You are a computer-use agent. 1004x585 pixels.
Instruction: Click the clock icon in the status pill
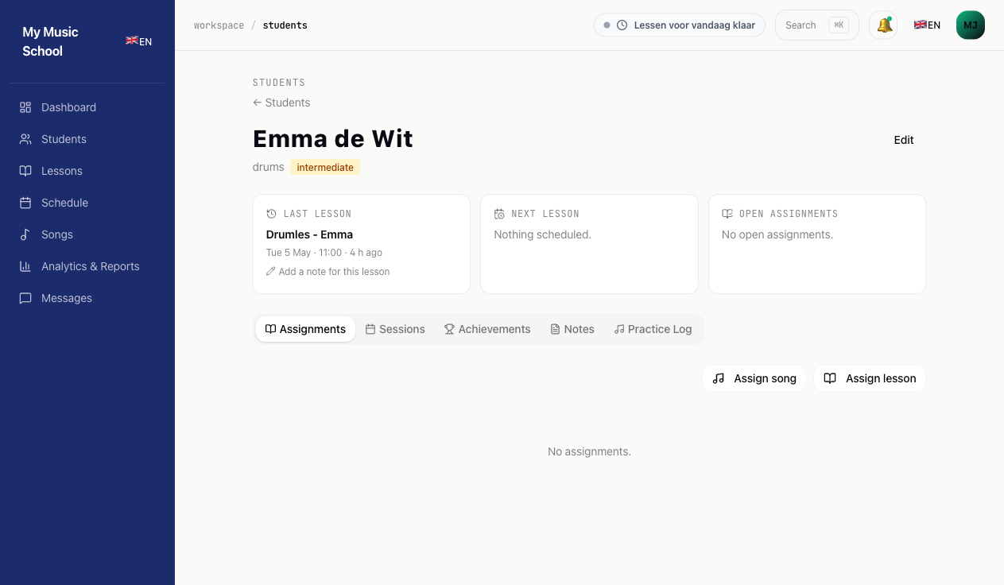tap(622, 25)
